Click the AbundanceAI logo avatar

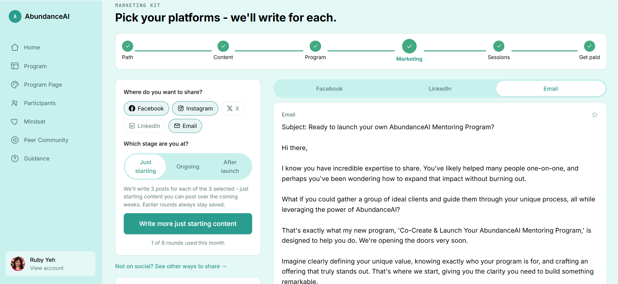tap(15, 16)
